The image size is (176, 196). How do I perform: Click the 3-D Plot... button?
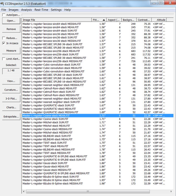pos(11,99)
